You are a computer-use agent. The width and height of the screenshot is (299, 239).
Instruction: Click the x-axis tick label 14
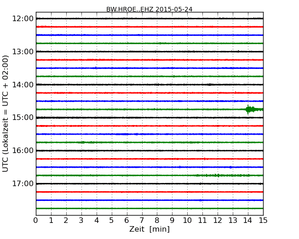coord(248,221)
